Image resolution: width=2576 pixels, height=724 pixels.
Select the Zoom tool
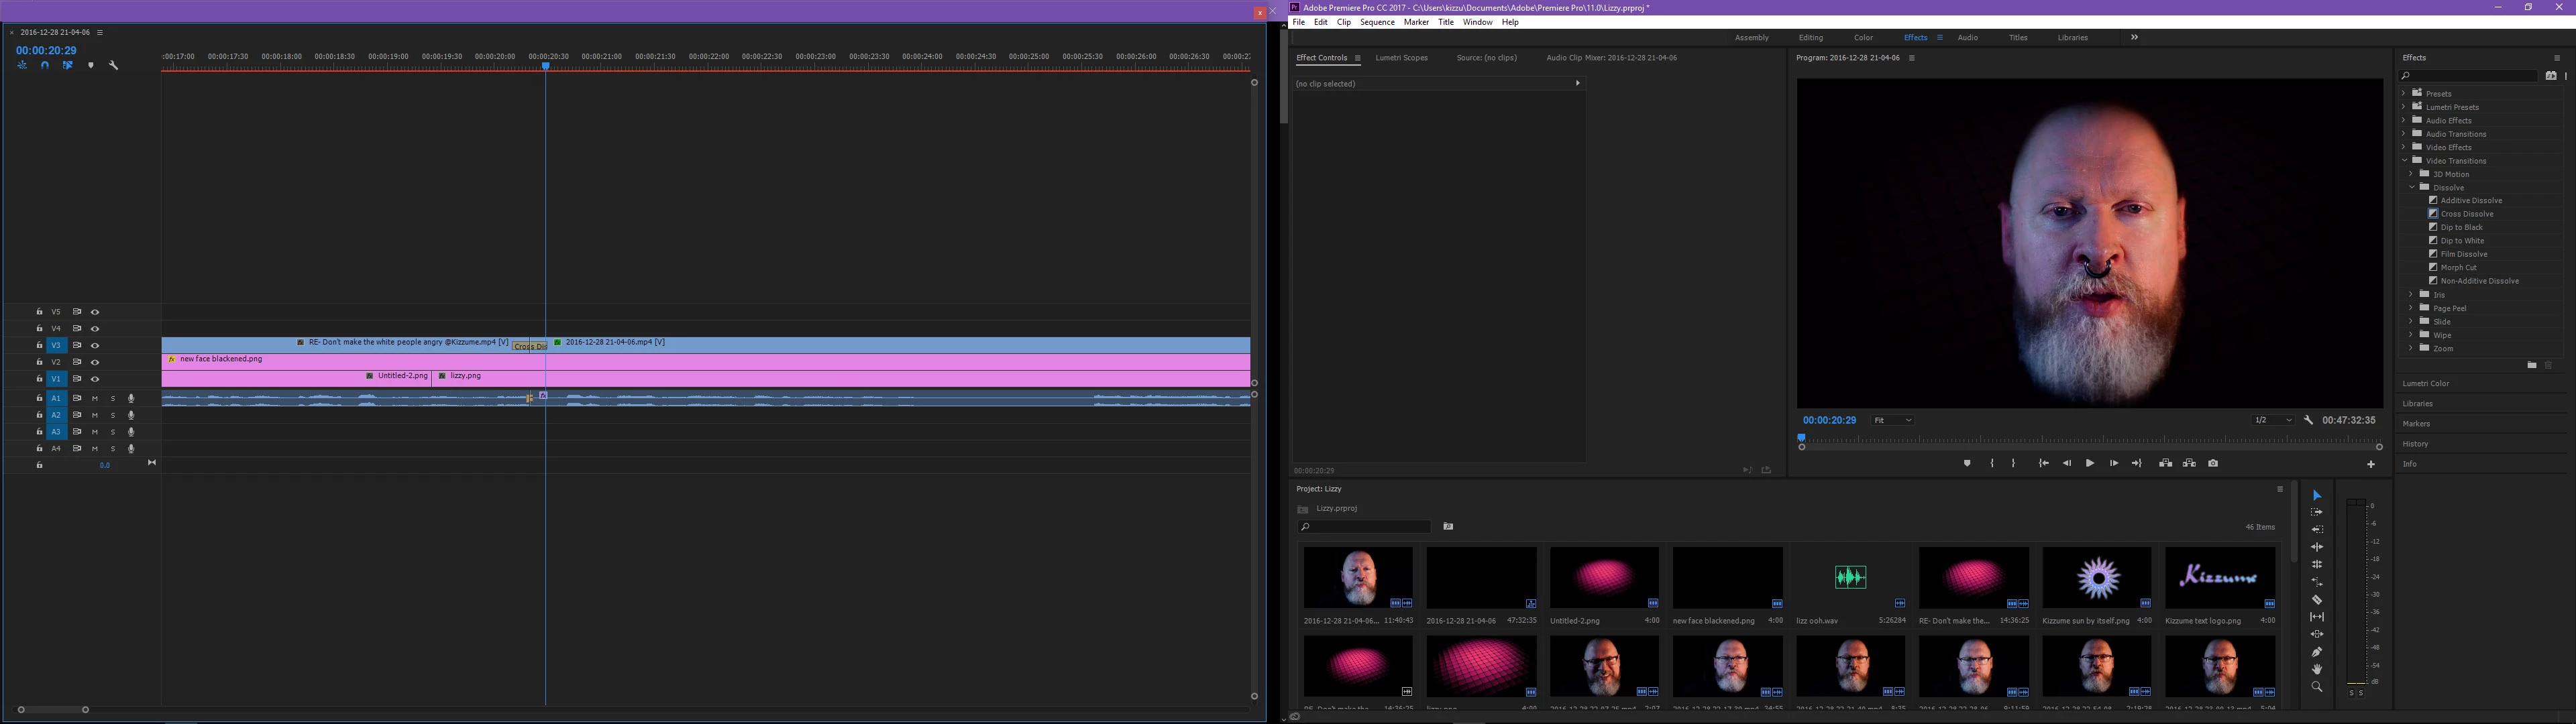click(x=2317, y=687)
